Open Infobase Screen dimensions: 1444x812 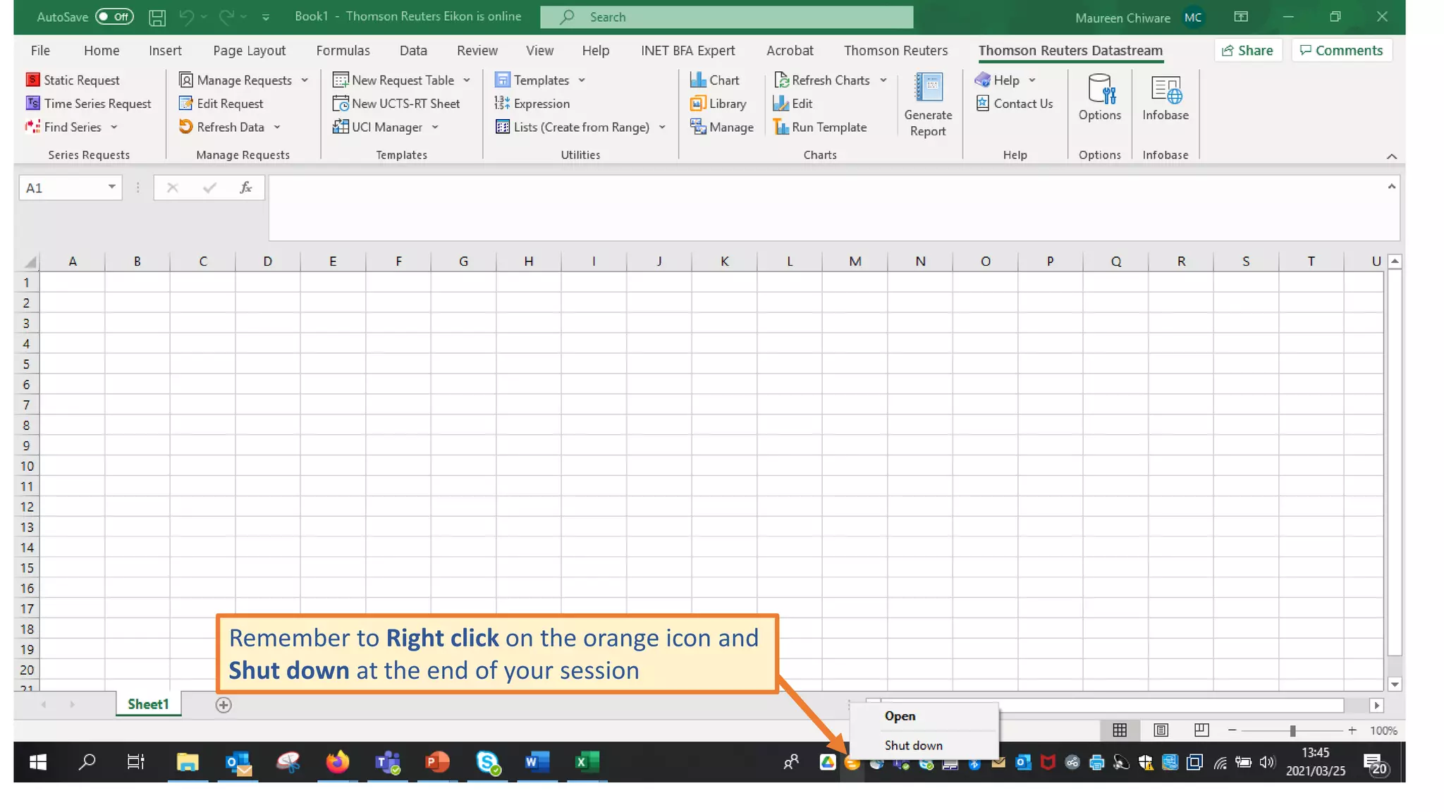1165,98
